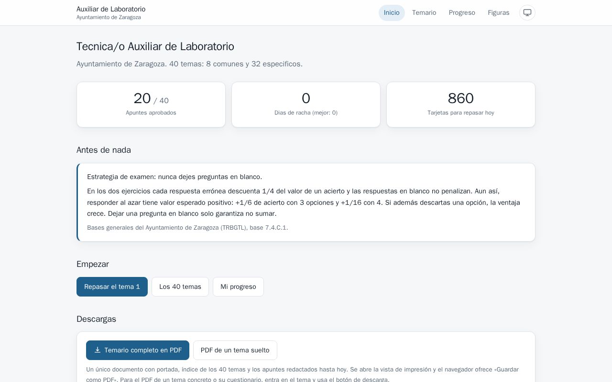Open the Inicio tab

tap(392, 13)
